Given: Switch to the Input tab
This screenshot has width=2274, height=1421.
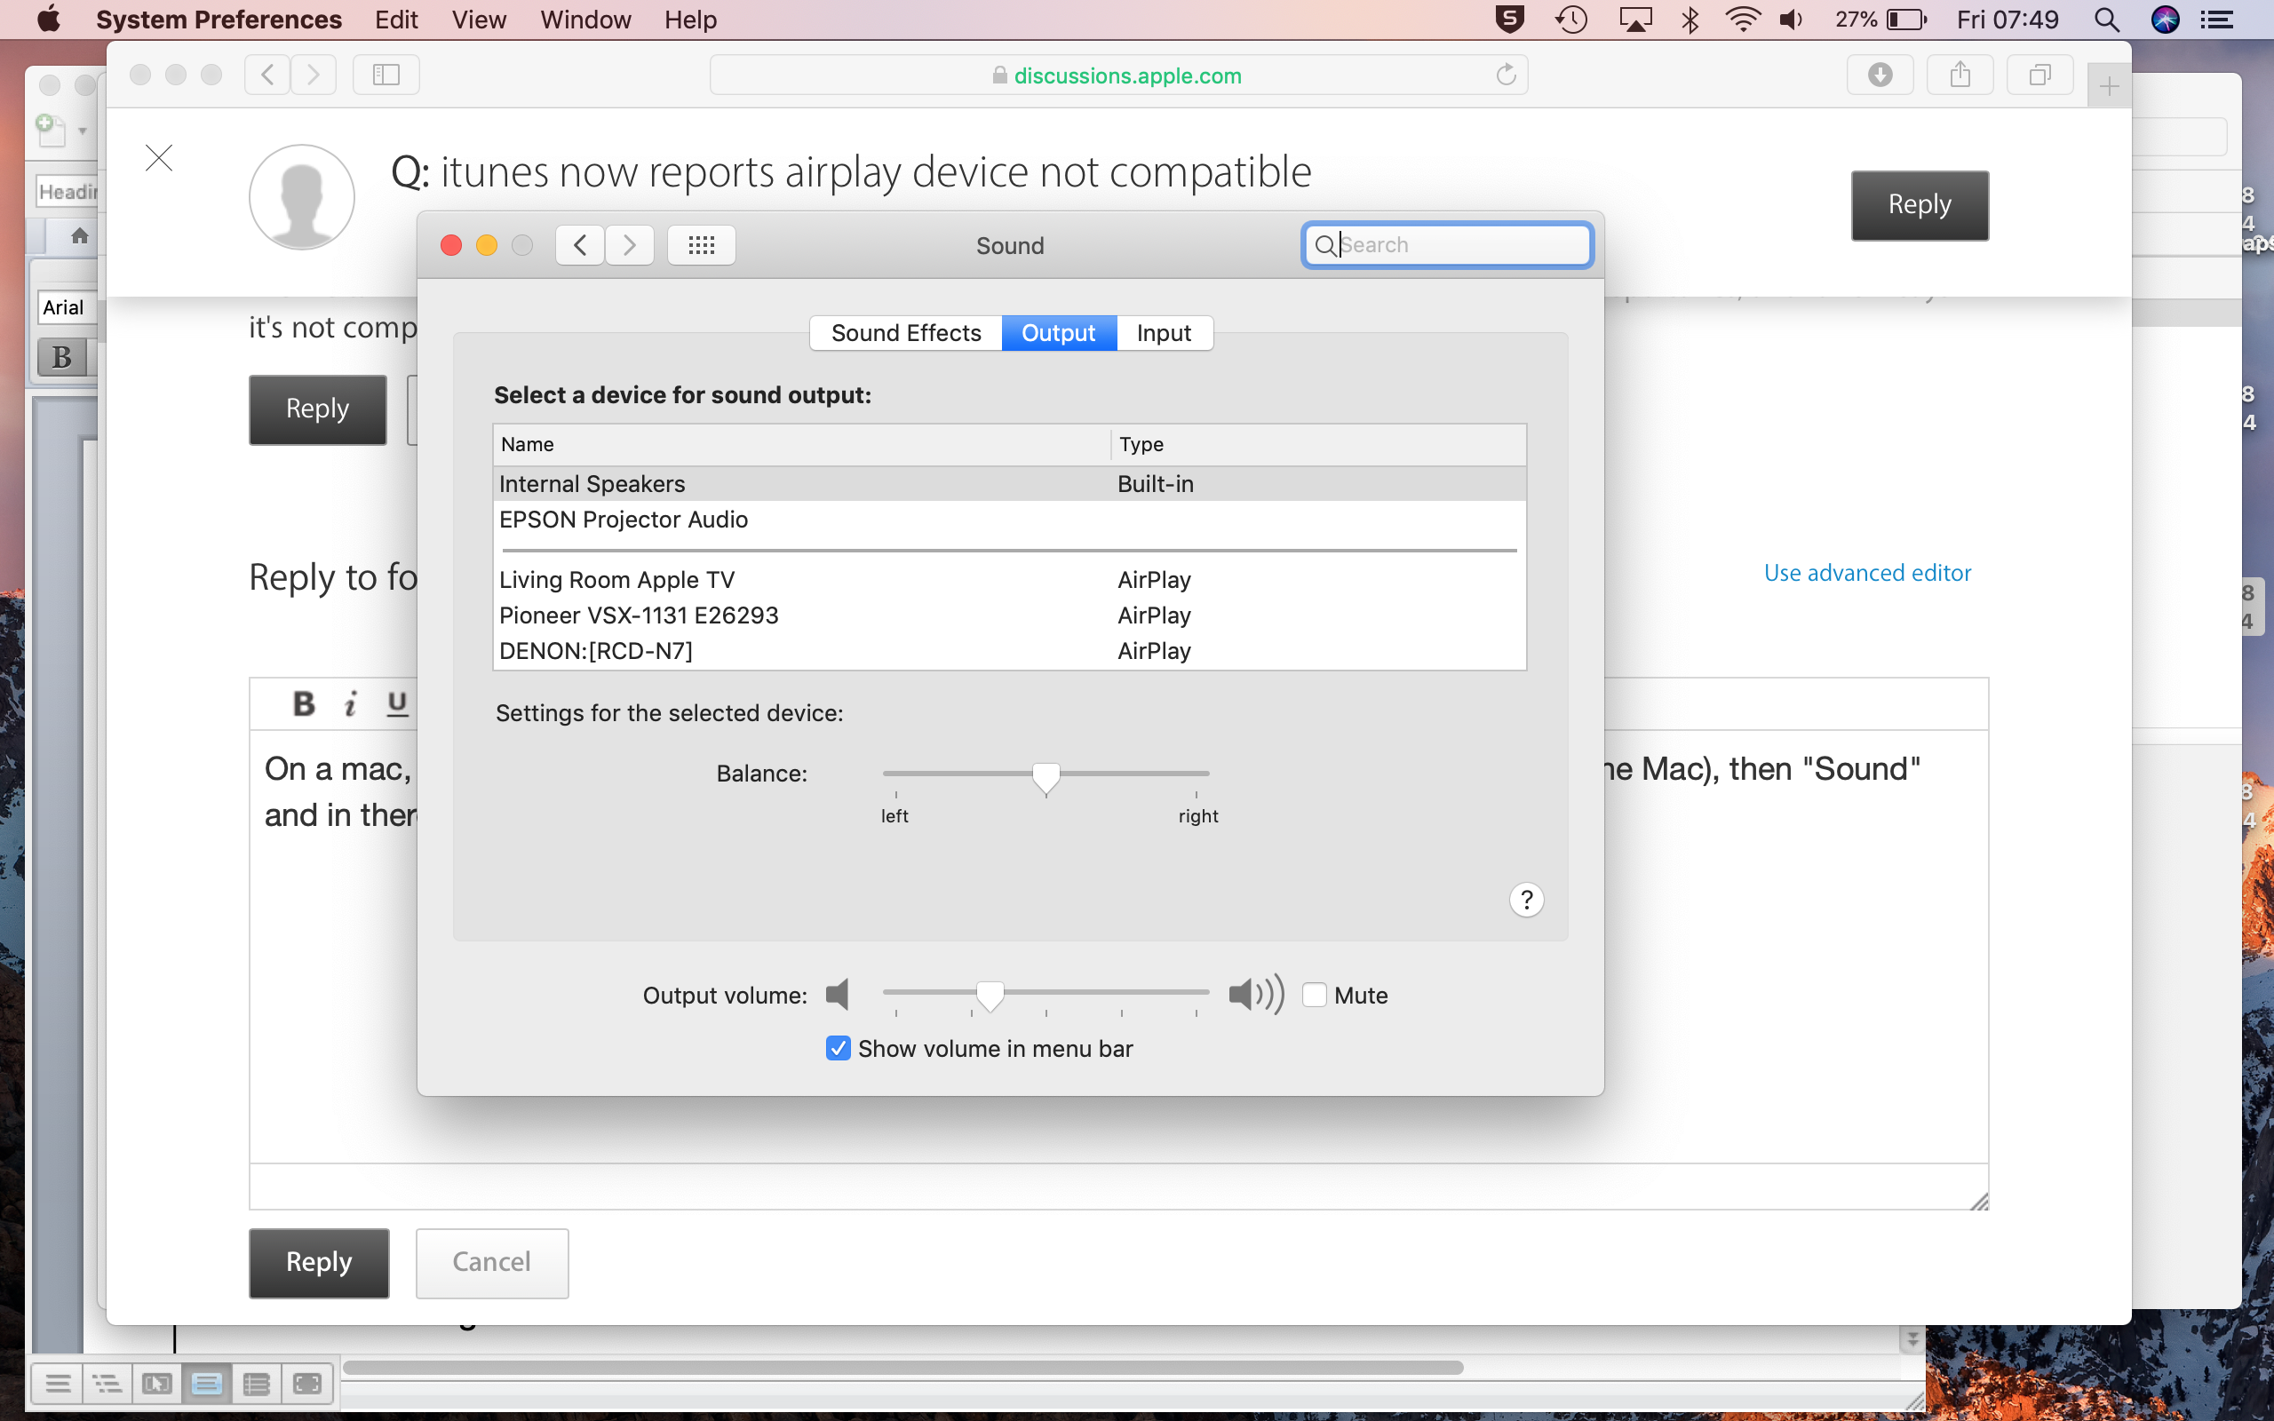Looking at the screenshot, I should 1164,333.
